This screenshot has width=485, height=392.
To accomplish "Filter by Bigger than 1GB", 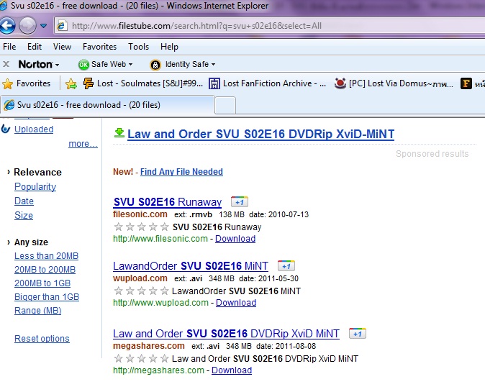I will 47,297.
